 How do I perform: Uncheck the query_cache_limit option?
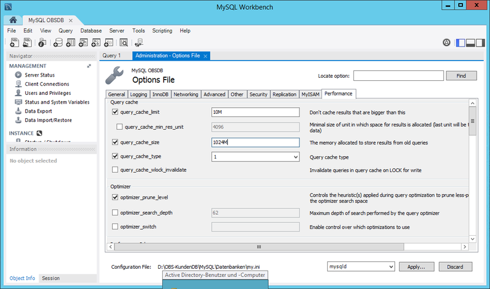coord(115,113)
